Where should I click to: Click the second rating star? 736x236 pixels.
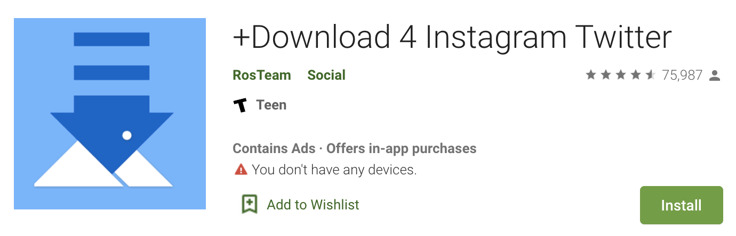(x=605, y=75)
